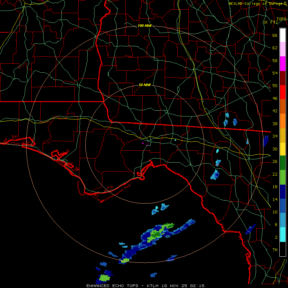Select the bright red legend swatch
The image size is (288, 288).
tap(283, 92)
